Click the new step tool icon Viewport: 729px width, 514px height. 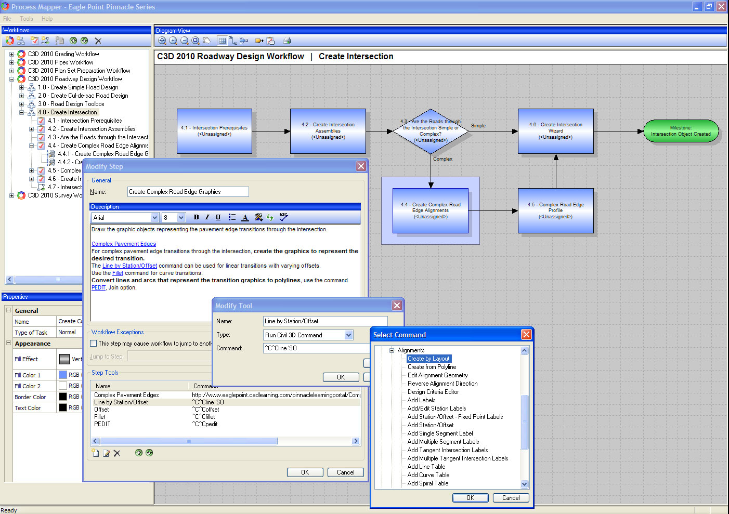click(95, 453)
